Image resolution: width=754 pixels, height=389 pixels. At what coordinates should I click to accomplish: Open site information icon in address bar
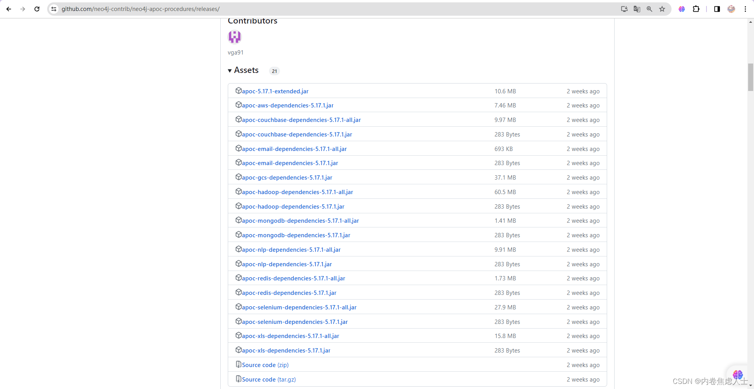point(54,9)
